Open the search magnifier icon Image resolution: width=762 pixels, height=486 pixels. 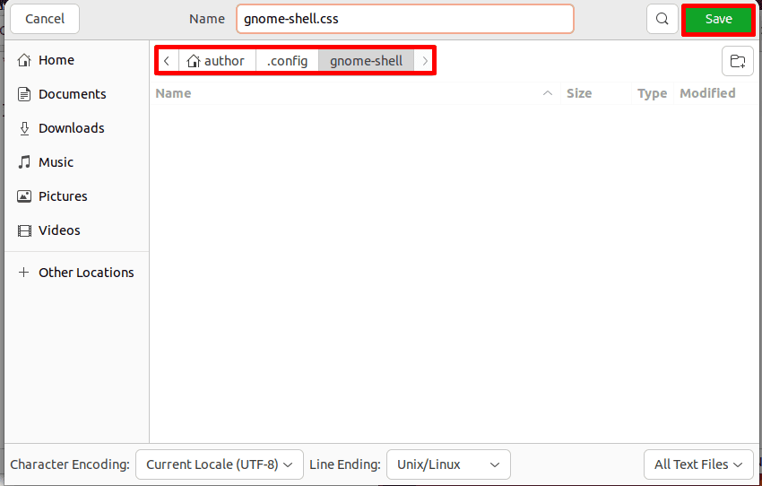point(662,19)
